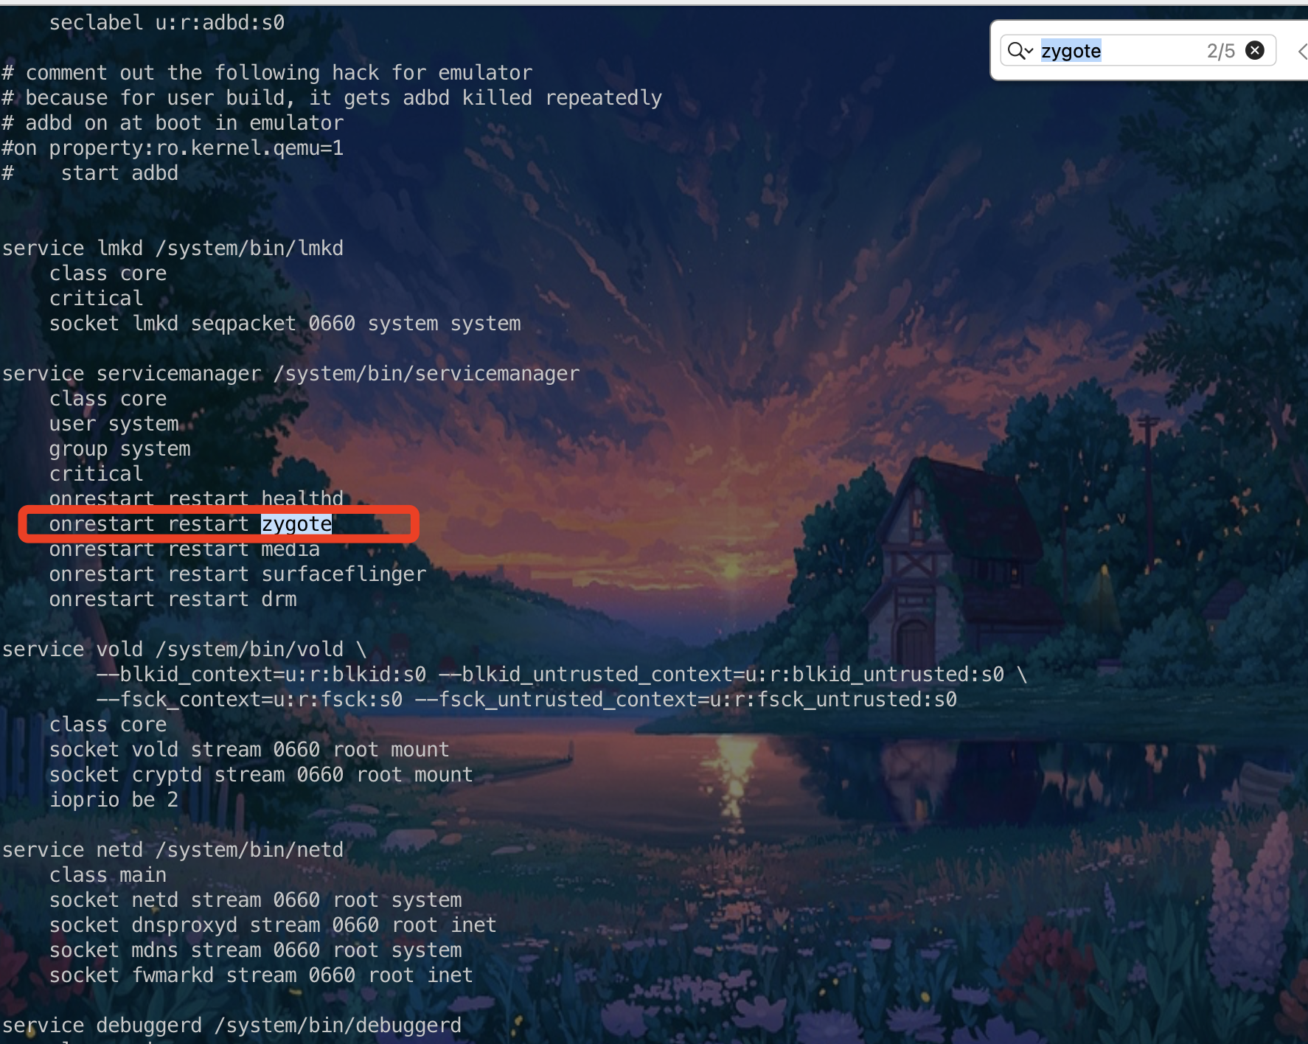Go to the previous search match arrow
The width and height of the screenshot is (1308, 1044).
pyautogui.click(x=1301, y=51)
